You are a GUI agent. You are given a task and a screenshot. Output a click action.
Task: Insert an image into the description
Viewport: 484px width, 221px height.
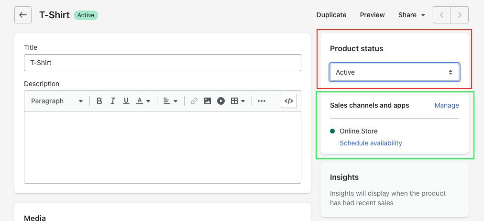[208, 101]
